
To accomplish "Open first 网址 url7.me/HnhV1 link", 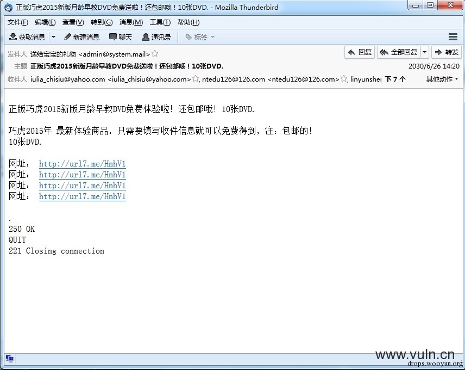I will [x=83, y=164].
